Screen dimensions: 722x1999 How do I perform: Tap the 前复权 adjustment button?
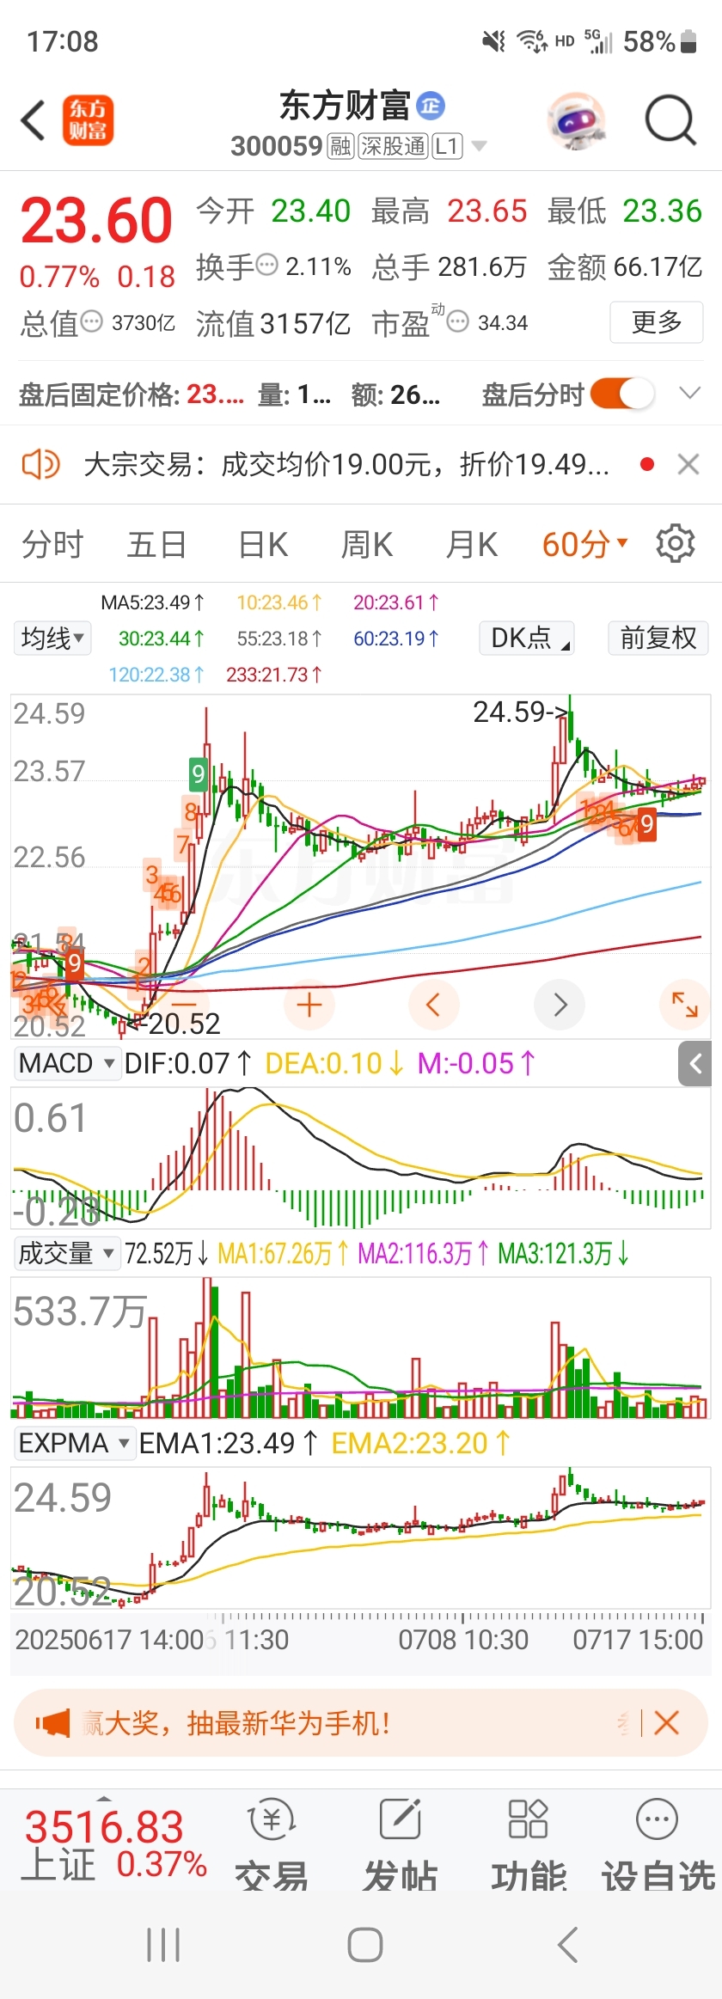click(x=658, y=638)
